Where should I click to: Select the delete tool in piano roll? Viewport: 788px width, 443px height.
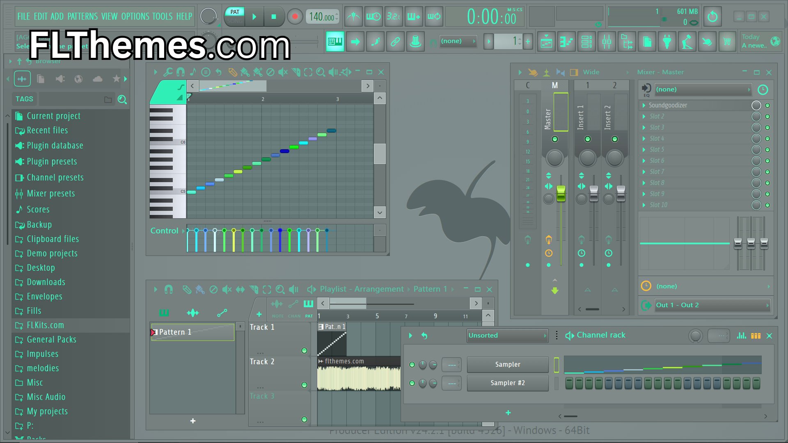270,72
